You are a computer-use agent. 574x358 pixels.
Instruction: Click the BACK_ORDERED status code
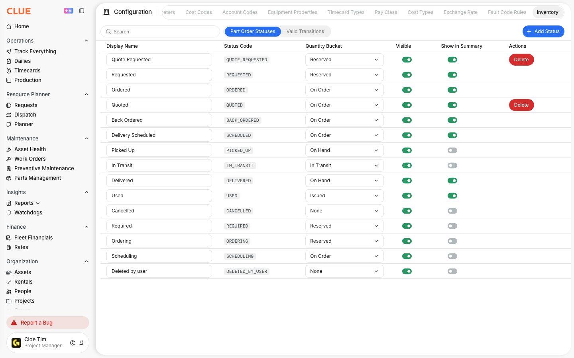point(243,120)
